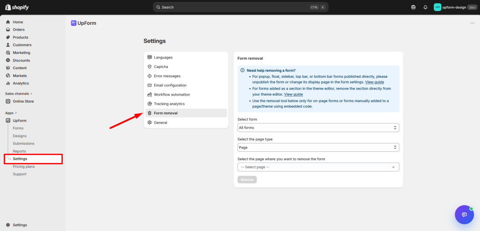Screen dimensions: 480x231
Task: Click the General gear icon
Action: click(x=150, y=122)
